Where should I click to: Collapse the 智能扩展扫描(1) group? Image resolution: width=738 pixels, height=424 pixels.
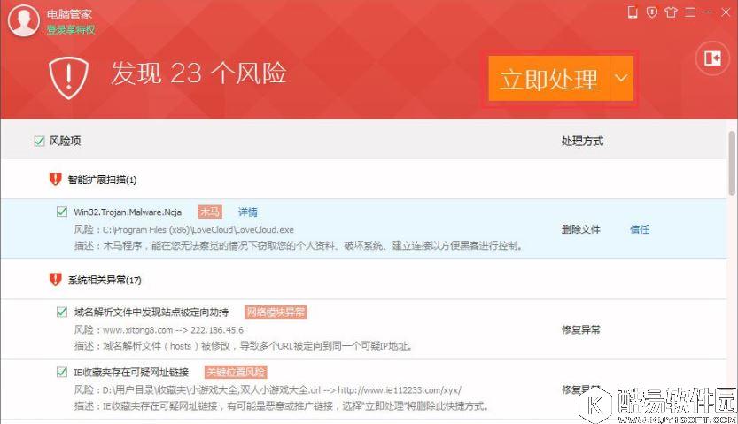tap(102, 180)
